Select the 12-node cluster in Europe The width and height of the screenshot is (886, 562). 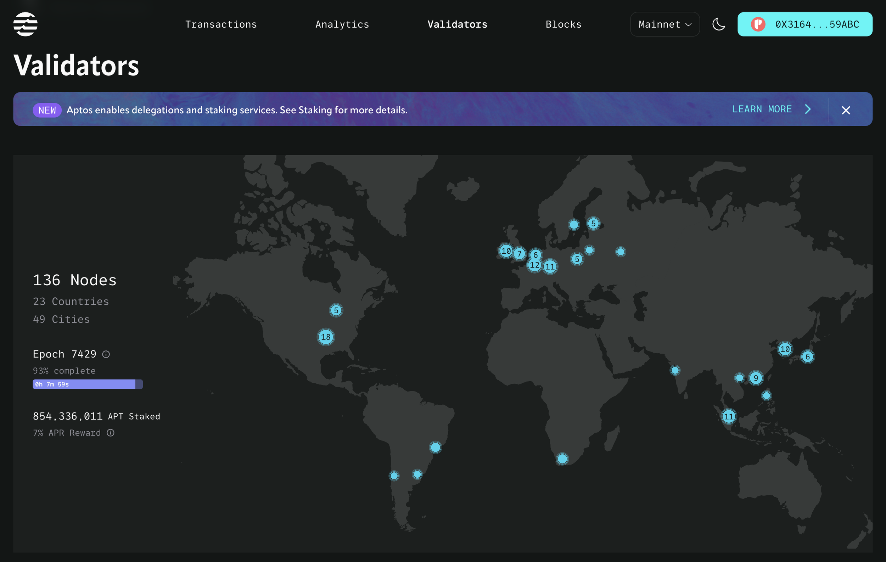tap(534, 265)
